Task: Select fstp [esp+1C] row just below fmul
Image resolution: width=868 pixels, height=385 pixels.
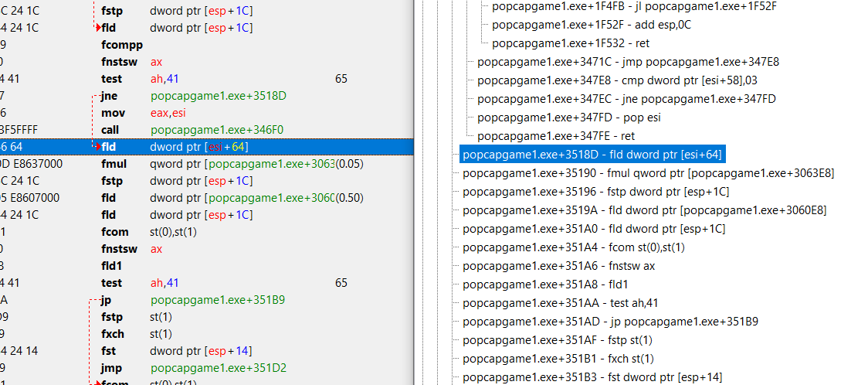Action: pos(206,181)
